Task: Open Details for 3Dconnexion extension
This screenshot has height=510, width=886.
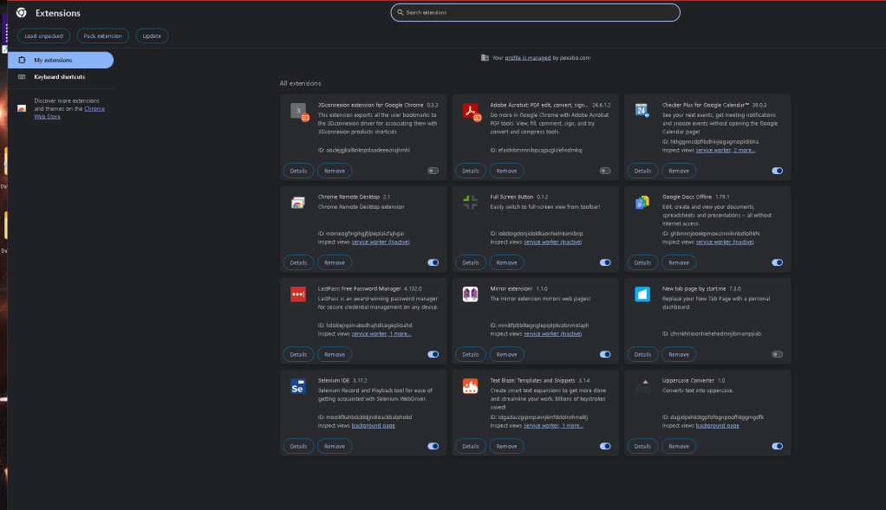Action: 298,171
